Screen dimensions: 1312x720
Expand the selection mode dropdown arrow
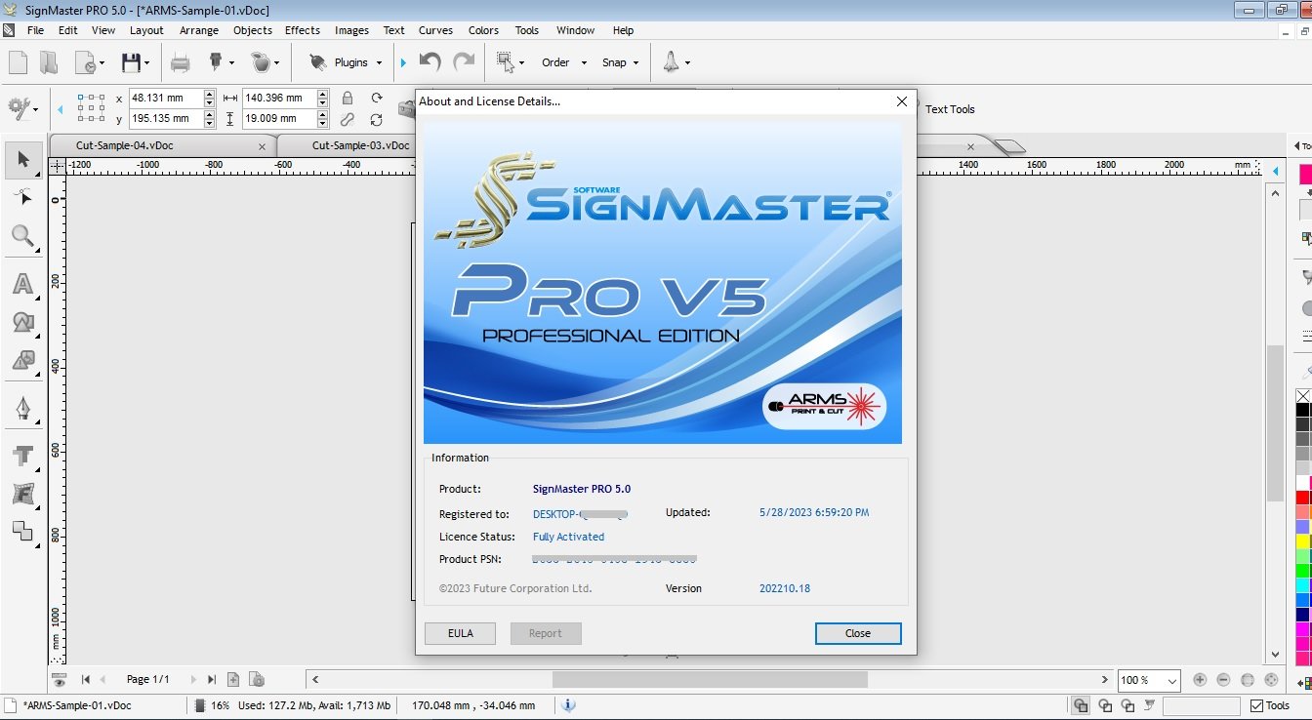click(x=521, y=63)
